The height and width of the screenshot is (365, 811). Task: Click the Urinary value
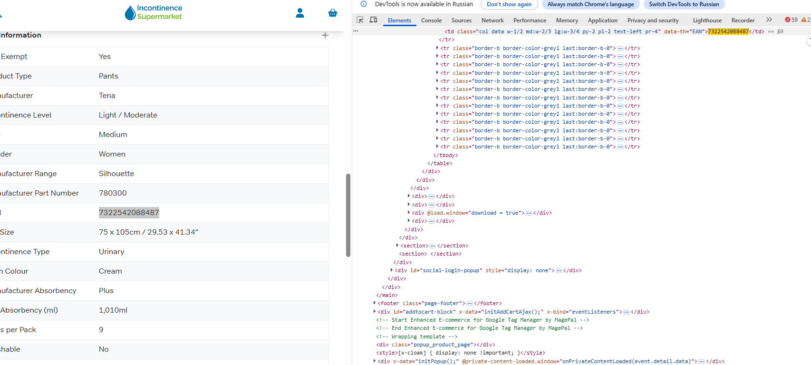pyautogui.click(x=112, y=252)
